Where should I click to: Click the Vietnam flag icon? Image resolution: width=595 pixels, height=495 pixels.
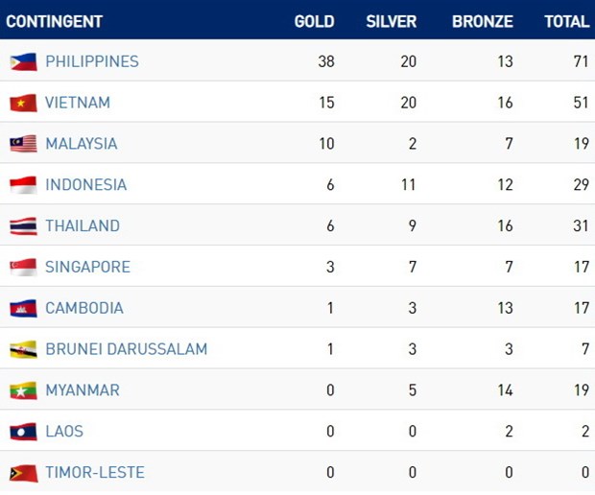pyautogui.click(x=23, y=103)
